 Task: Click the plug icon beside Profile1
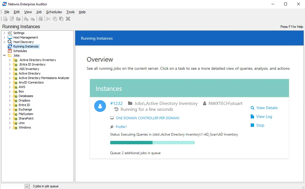coord(112,127)
